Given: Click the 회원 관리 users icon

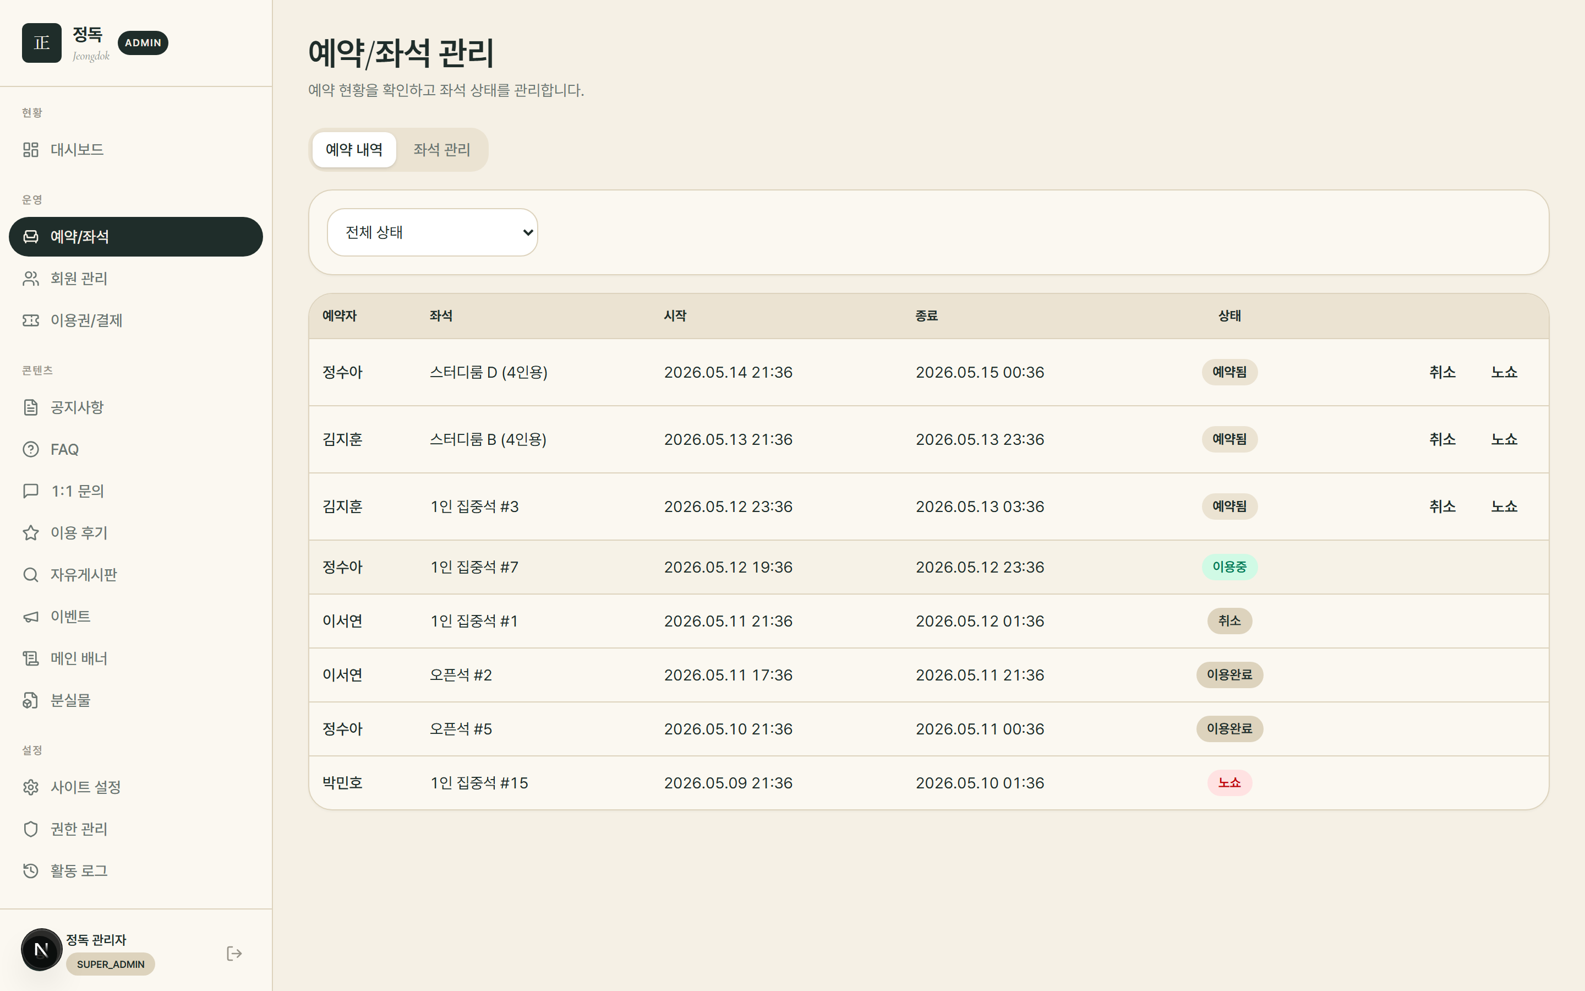Looking at the screenshot, I should point(31,279).
